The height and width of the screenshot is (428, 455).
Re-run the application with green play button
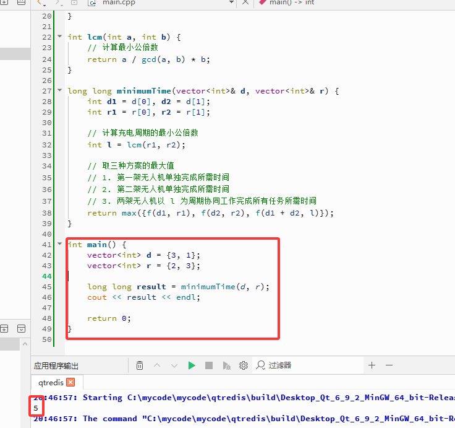(x=192, y=365)
